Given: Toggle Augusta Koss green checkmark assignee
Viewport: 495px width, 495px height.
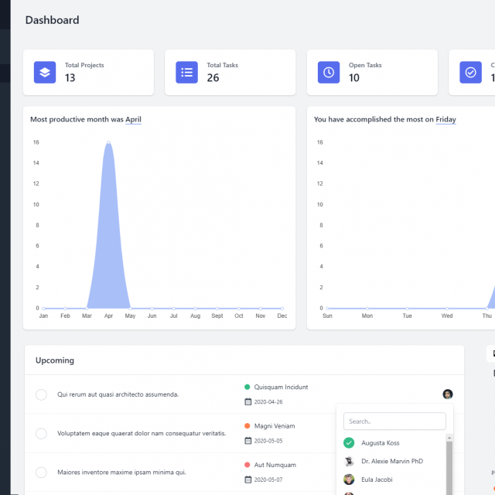Looking at the screenshot, I should pos(349,442).
